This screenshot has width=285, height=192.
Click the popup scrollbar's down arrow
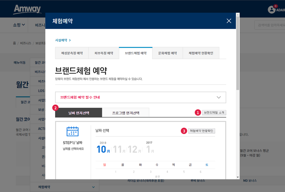[238, 177]
